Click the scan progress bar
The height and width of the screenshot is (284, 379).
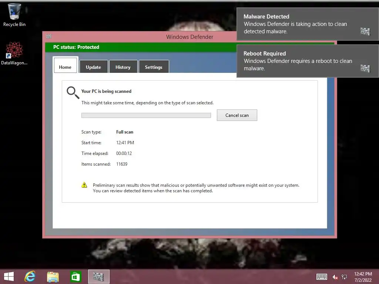[146, 115]
